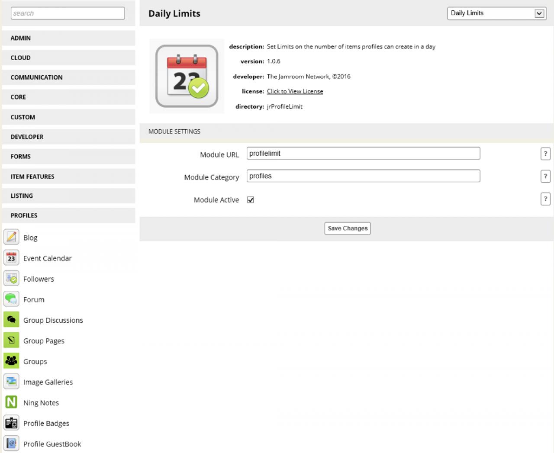The height and width of the screenshot is (453, 554).
Task: Focus the module search box
Action: coord(68,13)
